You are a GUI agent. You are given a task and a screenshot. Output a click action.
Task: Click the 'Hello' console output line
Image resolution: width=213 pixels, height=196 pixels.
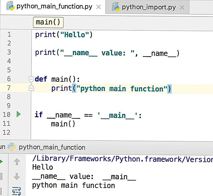(x=43, y=167)
